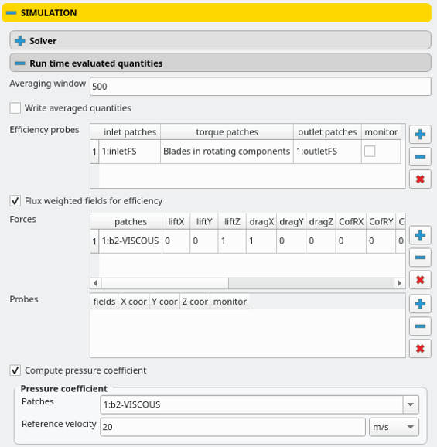Remove selected Efficiency probes row

pos(420,156)
